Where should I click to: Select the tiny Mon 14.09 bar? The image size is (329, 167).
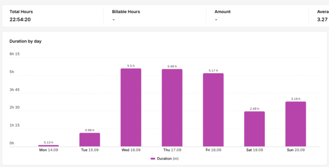[x=49, y=146]
